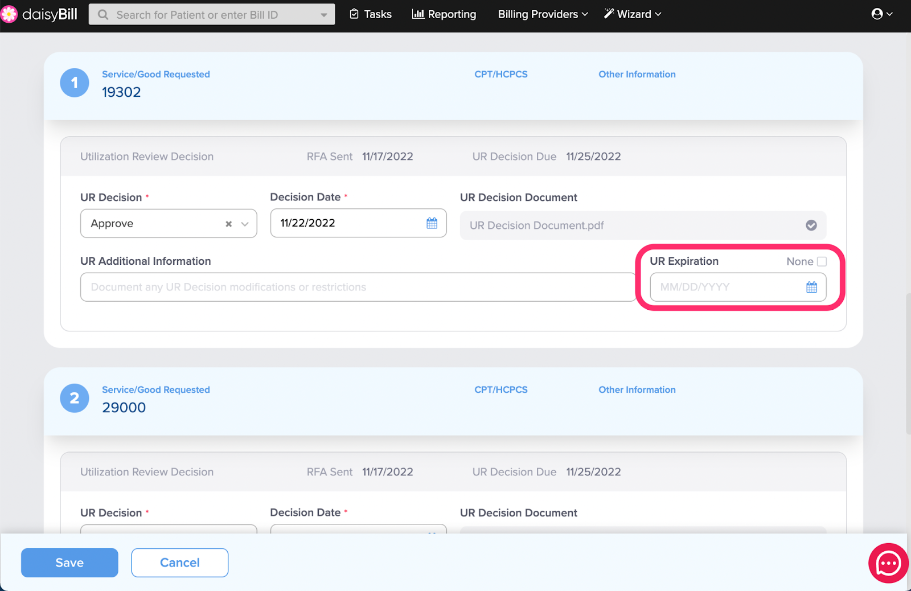Click UR Decision Due 11/25/2022 in service 1
The image size is (911, 591).
click(593, 157)
